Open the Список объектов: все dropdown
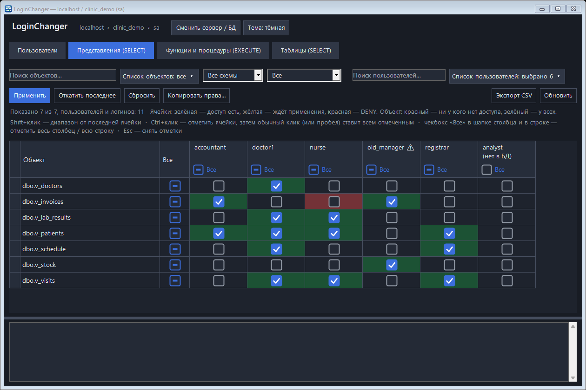 (160, 76)
